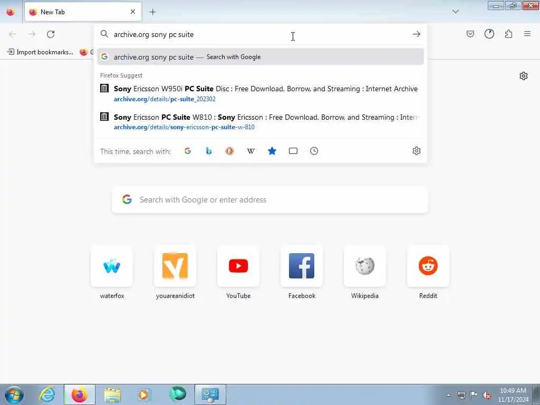Search this time with Wikipedia icon

point(251,151)
